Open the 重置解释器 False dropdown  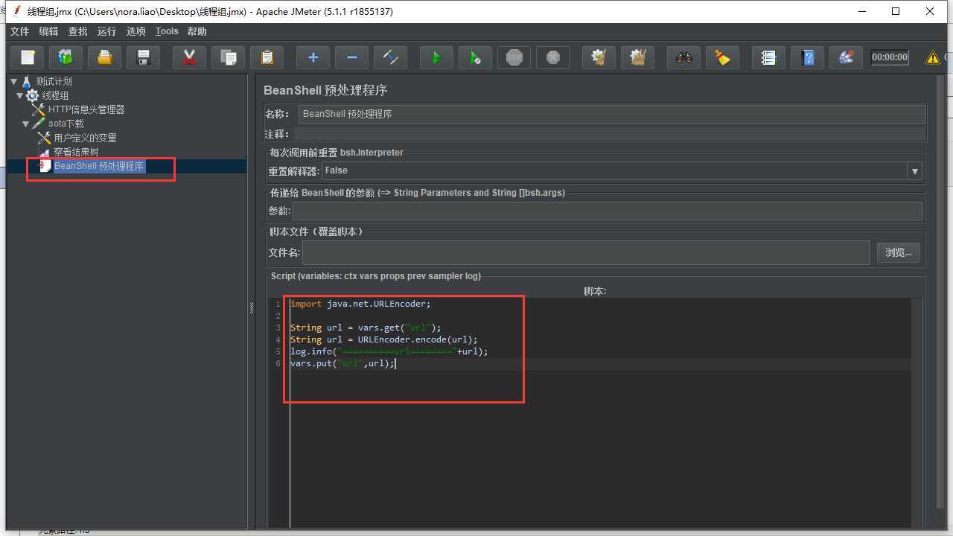[914, 171]
